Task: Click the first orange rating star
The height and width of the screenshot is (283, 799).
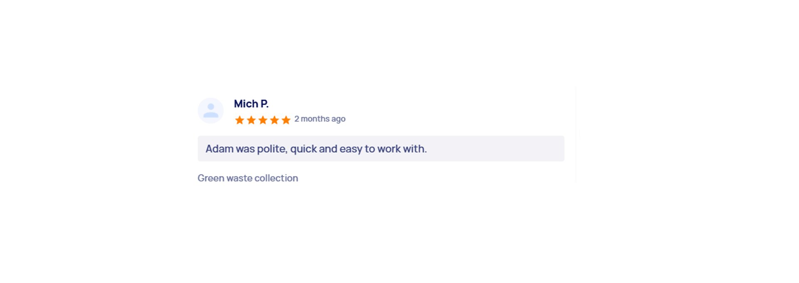Action: point(240,120)
